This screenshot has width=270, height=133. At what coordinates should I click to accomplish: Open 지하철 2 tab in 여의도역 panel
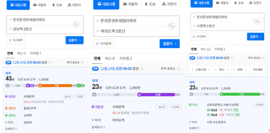pyautogui.click(x=126, y=59)
